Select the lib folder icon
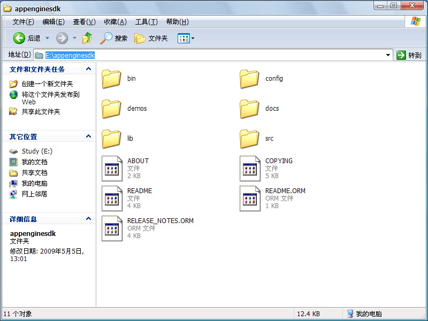 pyautogui.click(x=111, y=139)
